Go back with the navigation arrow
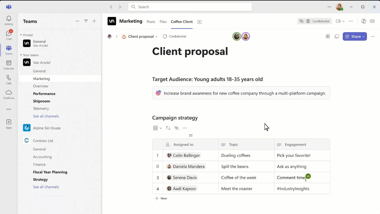 click(111, 7)
